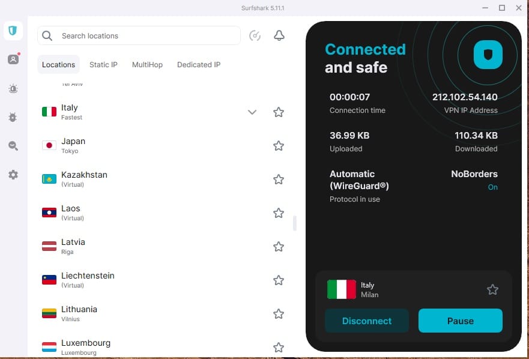The width and height of the screenshot is (529, 359).
Task: Click the Laos flag icon
Action: (49, 213)
